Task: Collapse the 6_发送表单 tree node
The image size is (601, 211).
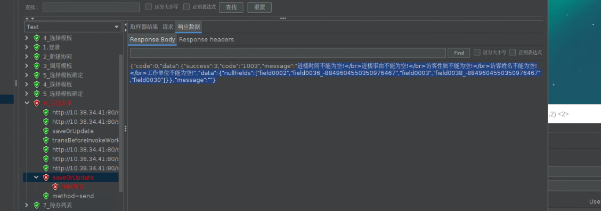Action: point(27,103)
